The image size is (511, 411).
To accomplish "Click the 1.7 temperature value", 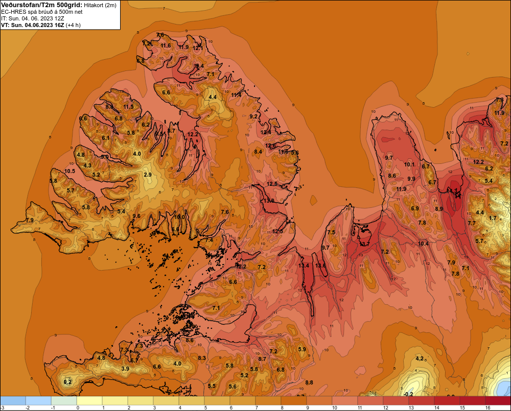I will point(493,218).
